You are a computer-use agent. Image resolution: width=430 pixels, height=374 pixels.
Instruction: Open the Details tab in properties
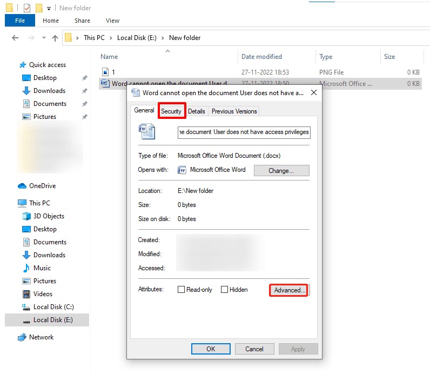[x=196, y=111]
